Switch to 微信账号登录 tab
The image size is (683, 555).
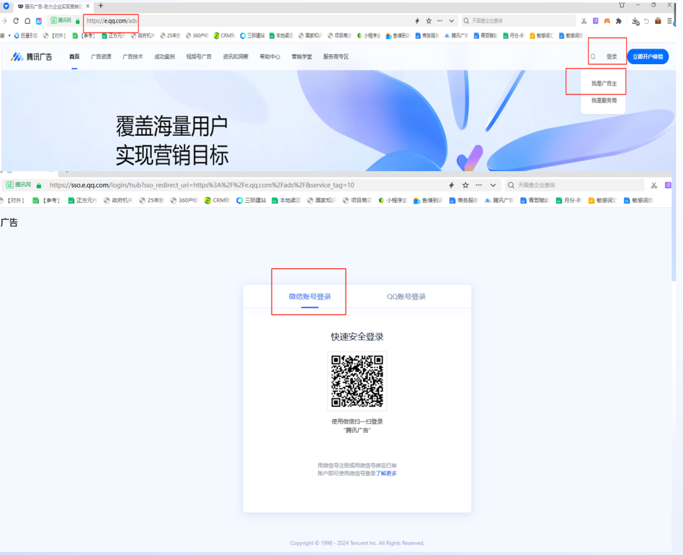pyautogui.click(x=309, y=296)
